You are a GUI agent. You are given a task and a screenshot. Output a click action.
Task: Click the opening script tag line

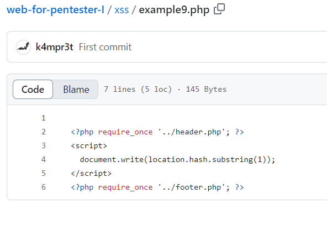[x=89, y=145]
